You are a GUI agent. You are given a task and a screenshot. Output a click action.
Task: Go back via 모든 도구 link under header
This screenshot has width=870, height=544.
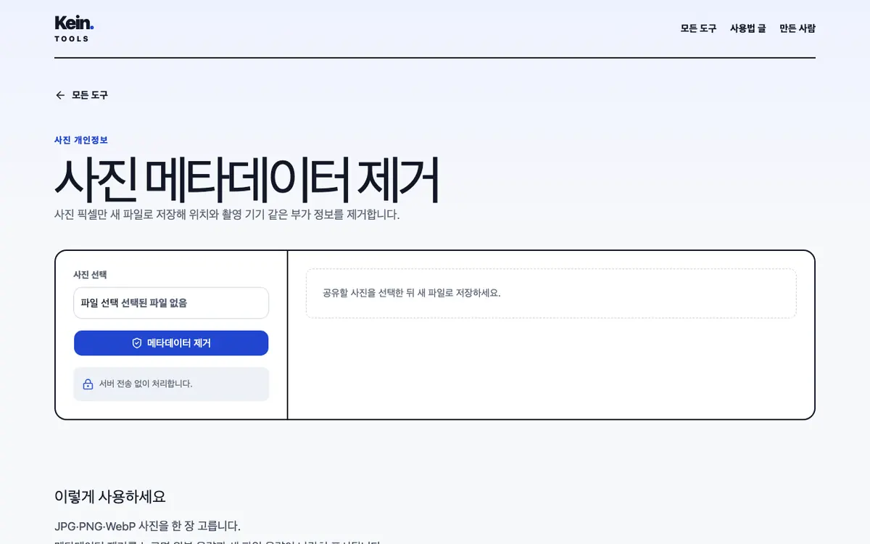pos(81,95)
